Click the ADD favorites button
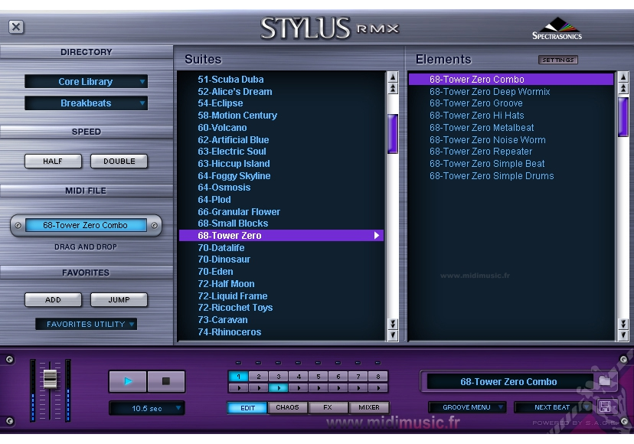The width and height of the screenshot is (634, 444). (x=53, y=299)
